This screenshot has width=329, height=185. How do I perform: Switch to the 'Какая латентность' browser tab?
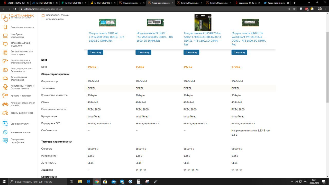[277, 3]
